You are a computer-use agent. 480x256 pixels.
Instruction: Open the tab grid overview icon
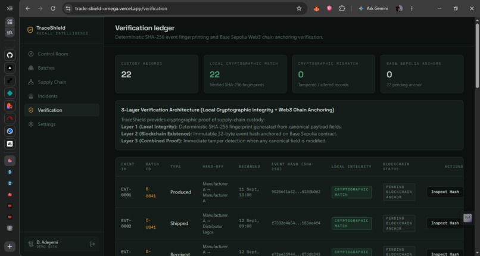pyautogui.click(x=10, y=21)
